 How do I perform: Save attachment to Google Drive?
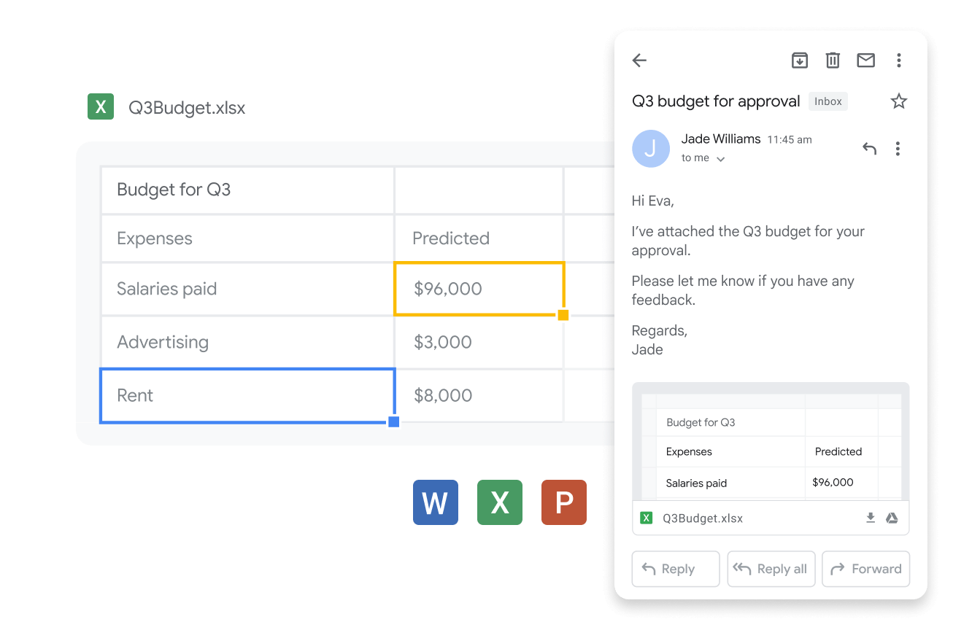click(x=892, y=518)
